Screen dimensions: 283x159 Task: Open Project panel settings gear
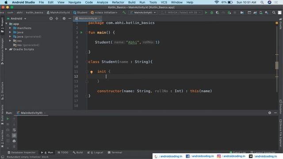coord(64,19)
